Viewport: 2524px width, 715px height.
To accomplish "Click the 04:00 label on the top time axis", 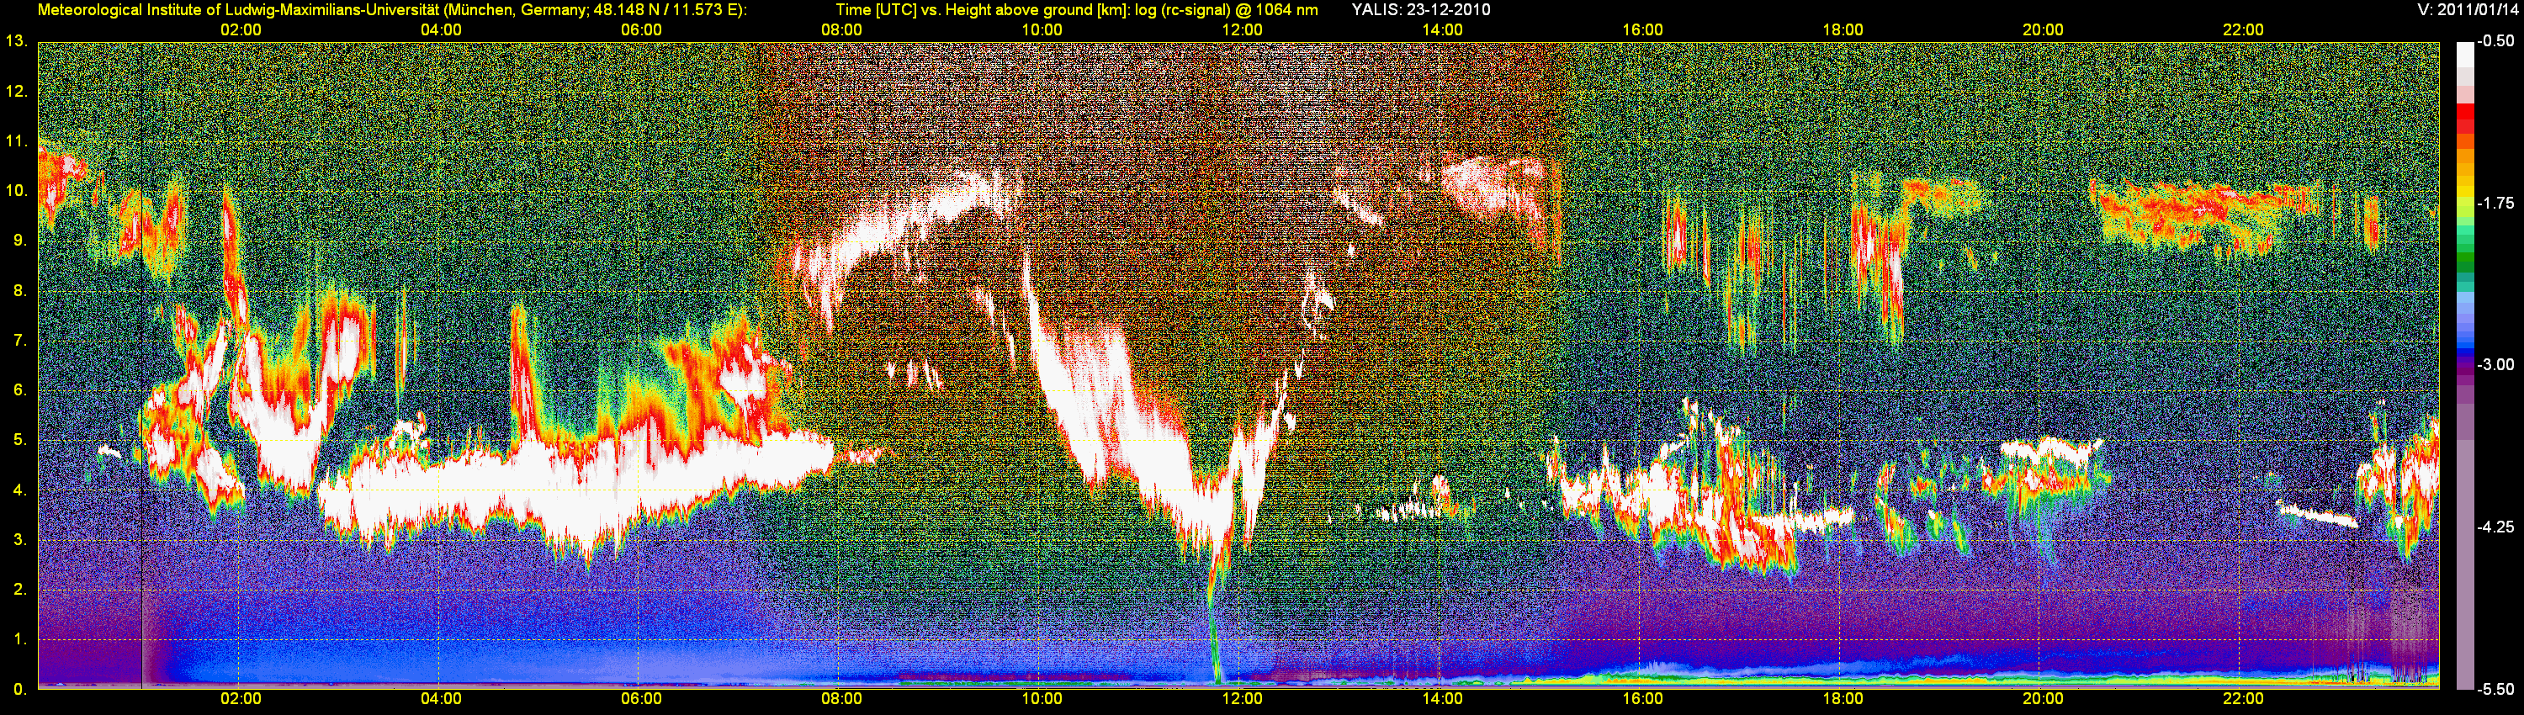I will pyautogui.click(x=441, y=29).
